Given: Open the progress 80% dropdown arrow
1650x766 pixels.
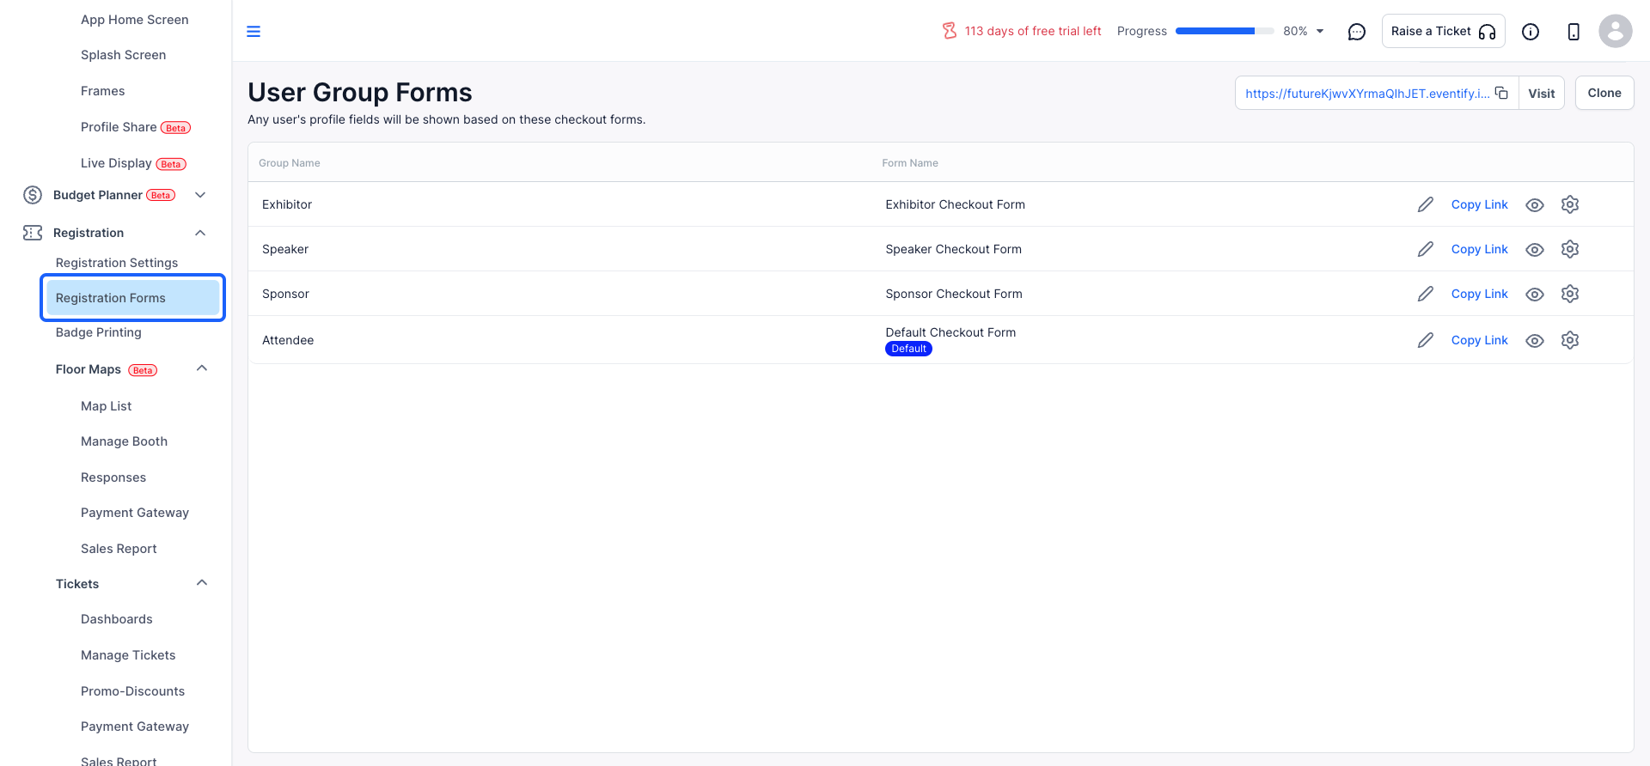Looking at the screenshot, I should coord(1320,32).
